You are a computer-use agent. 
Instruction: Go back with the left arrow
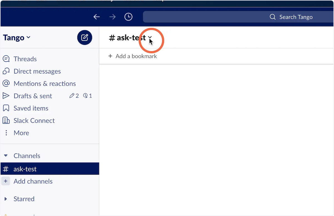tap(97, 17)
